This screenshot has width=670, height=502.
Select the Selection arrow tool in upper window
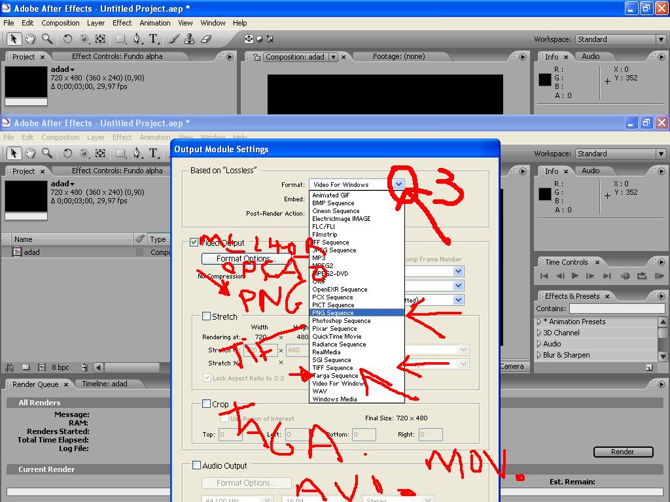click(14, 39)
